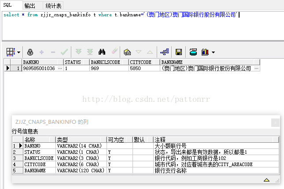Open ellipsis editor button beside 969585001036

click(60, 68)
